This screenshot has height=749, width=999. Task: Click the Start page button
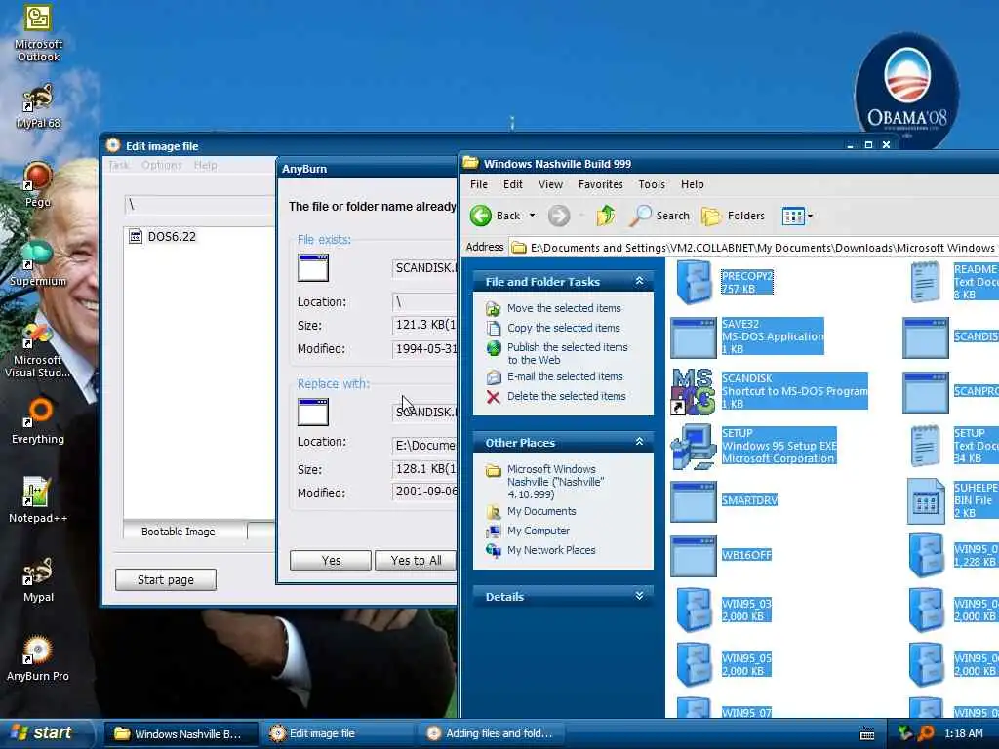pos(166,579)
